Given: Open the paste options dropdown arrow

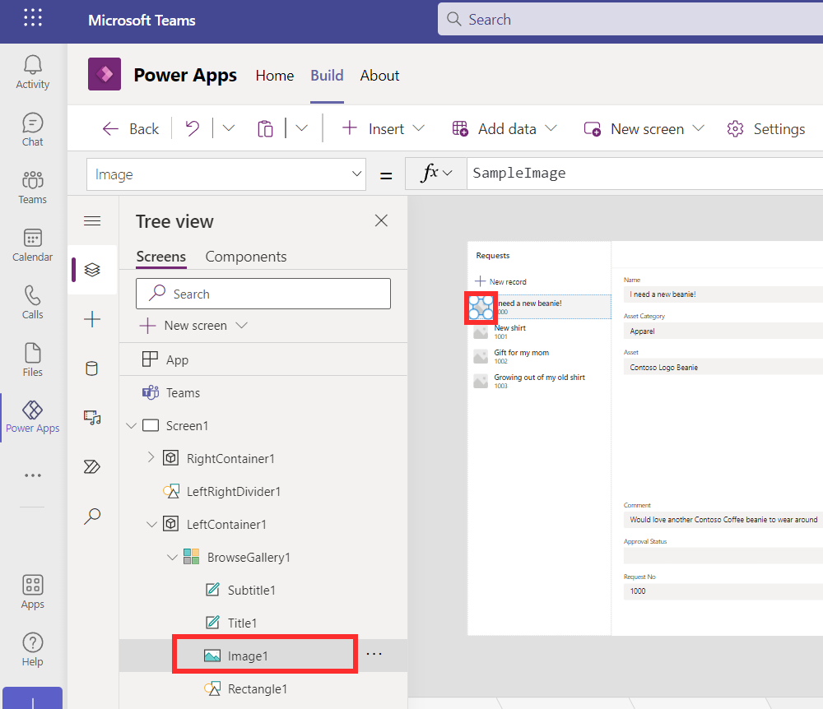Looking at the screenshot, I should [x=301, y=128].
